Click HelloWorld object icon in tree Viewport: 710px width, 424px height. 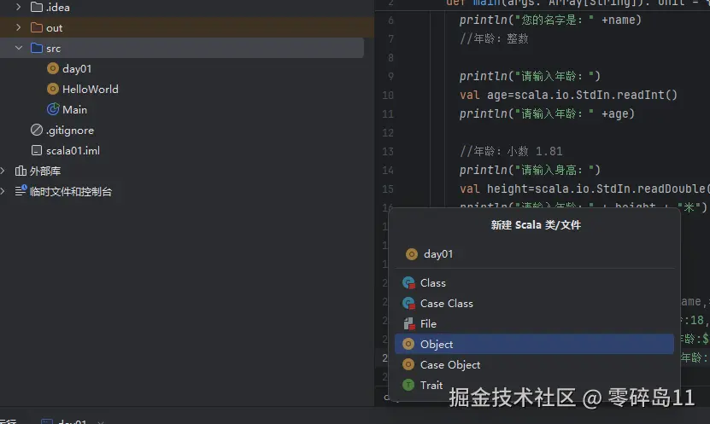(x=53, y=89)
